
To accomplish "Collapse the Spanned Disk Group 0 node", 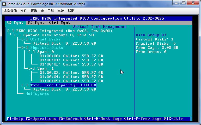I will point(17,35).
